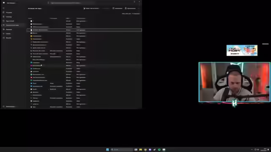Open the purple taskbar app icon
Viewport: 271px width, 152px height.
pos(150,149)
